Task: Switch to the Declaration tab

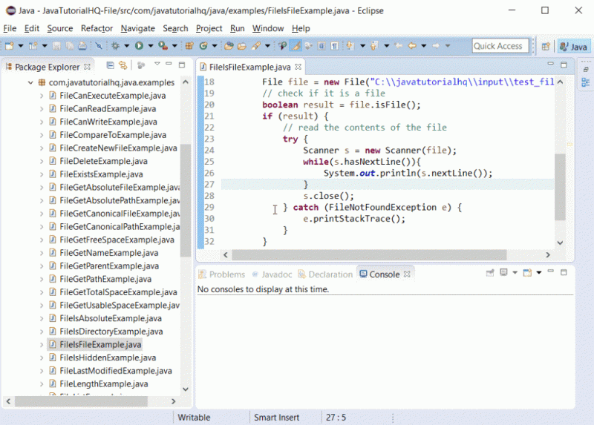Action: click(325, 274)
